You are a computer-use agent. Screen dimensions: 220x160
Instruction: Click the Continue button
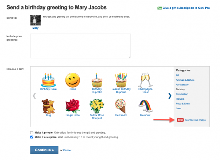(44, 150)
